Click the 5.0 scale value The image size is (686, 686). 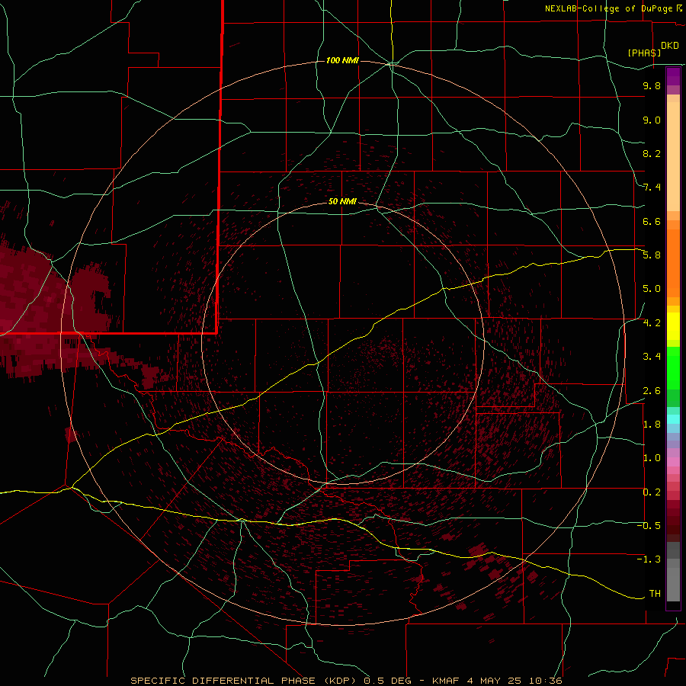(x=652, y=289)
